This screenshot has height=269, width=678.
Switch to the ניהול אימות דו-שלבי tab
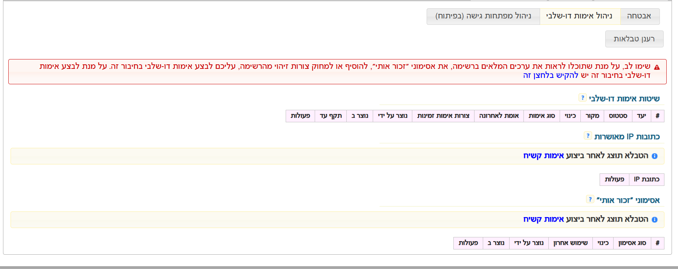click(579, 16)
